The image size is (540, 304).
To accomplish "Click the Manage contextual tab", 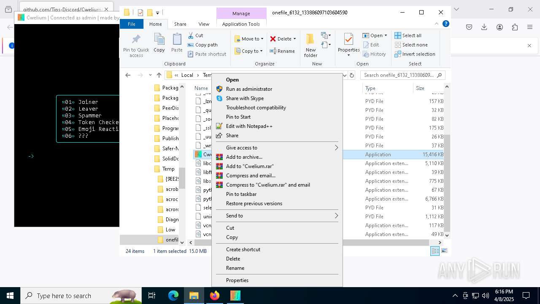I will (241, 14).
